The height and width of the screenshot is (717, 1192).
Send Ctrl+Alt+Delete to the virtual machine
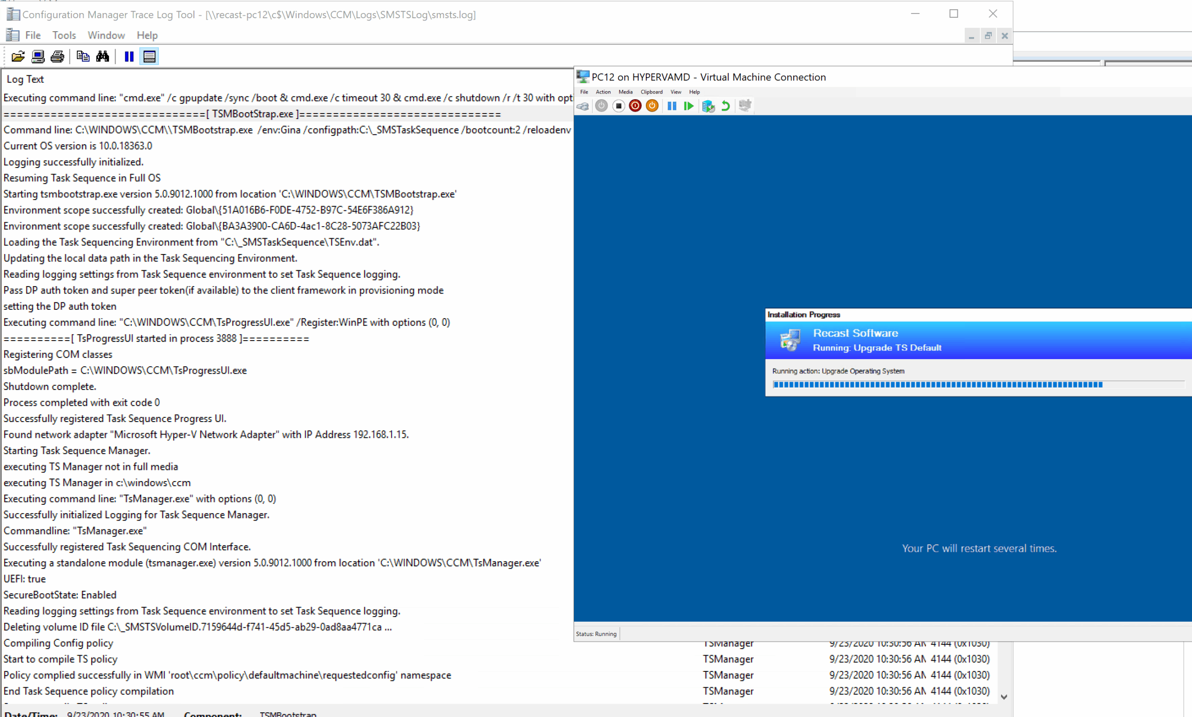click(x=582, y=106)
